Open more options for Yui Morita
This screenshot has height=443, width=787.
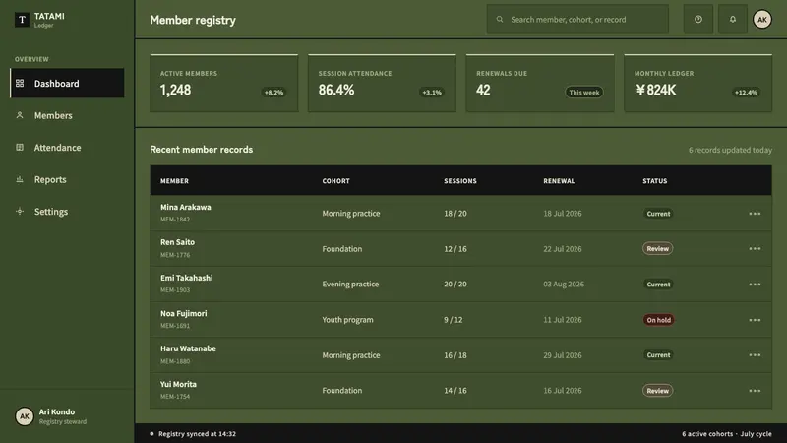click(x=755, y=391)
